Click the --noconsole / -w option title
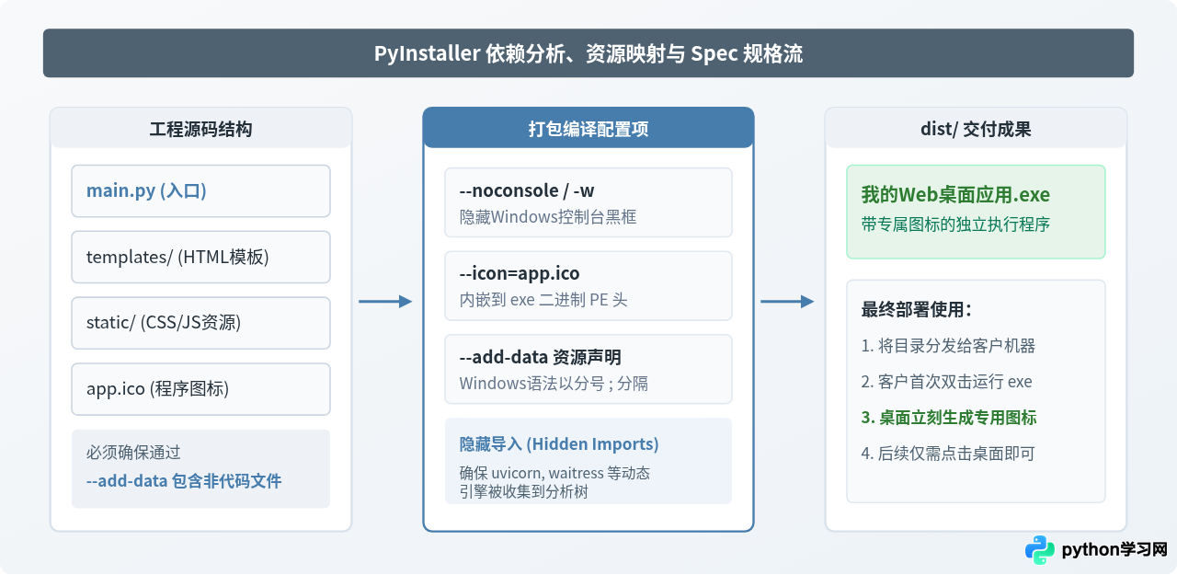The height and width of the screenshot is (575, 1177). pyautogui.click(x=526, y=190)
